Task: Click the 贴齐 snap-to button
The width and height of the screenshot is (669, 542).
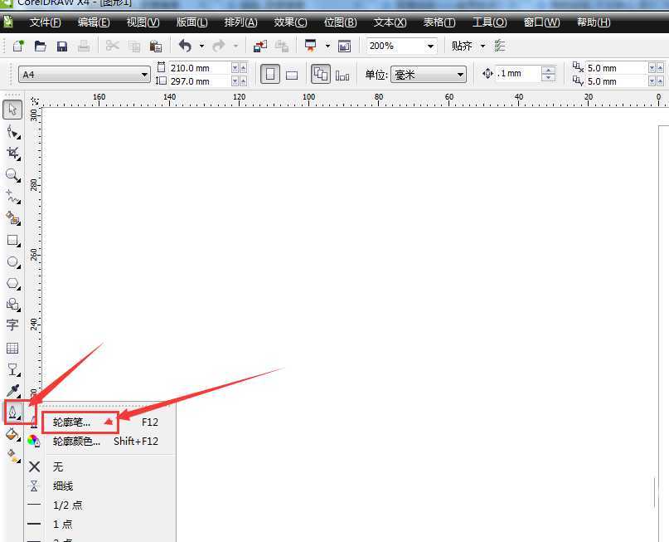Action: 462,46
